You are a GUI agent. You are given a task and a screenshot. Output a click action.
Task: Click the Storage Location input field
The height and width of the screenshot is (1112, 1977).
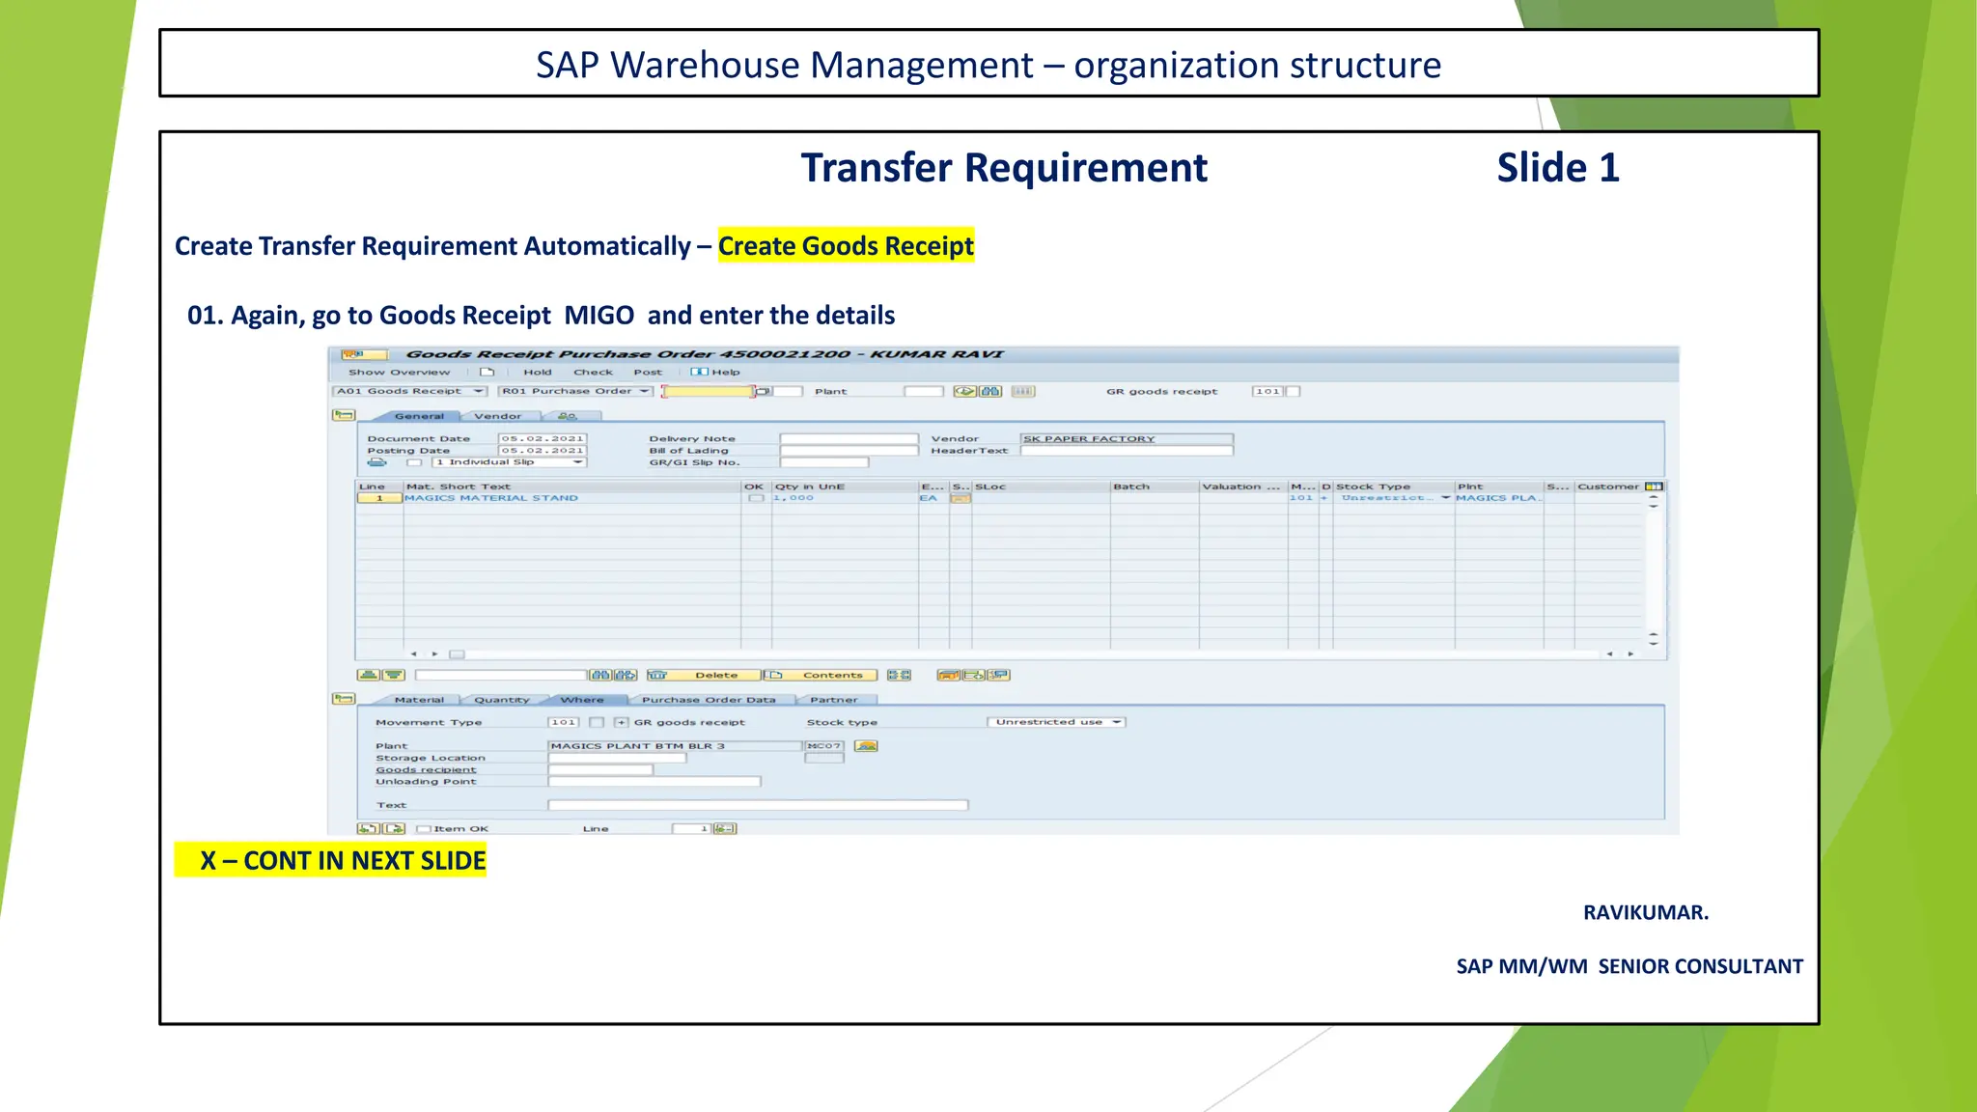(618, 758)
